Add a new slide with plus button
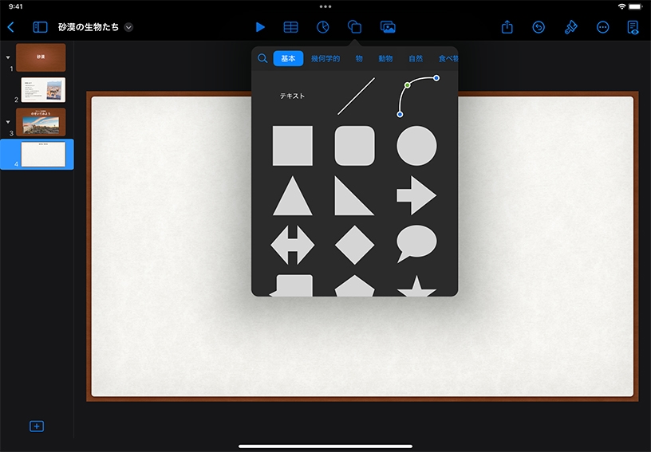The height and width of the screenshot is (452, 651). (x=37, y=426)
